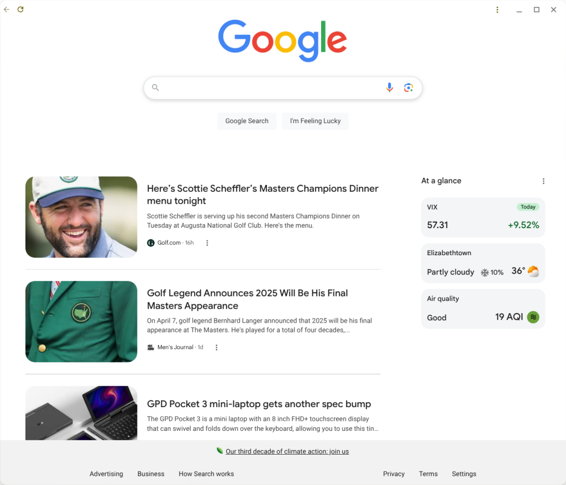Expand At a glance options menu
This screenshot has height=485, width=566.
[x=543, y=181]
